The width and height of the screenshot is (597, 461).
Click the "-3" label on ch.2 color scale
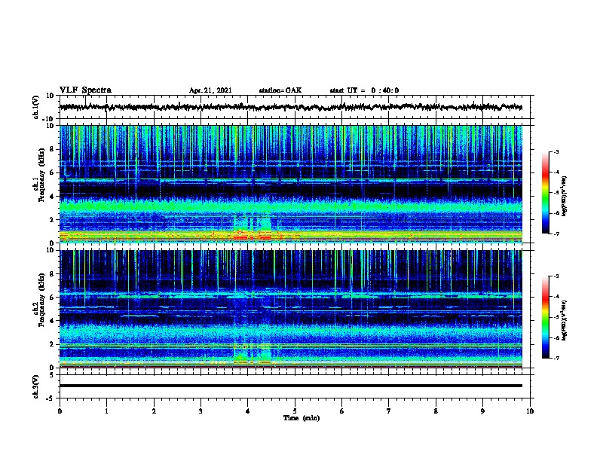[x=556, y=276]
